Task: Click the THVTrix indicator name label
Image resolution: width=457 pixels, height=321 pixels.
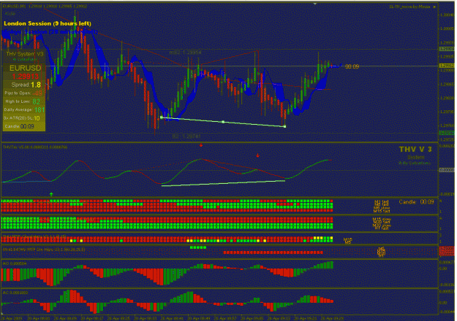Action: (x=35, y=147)
